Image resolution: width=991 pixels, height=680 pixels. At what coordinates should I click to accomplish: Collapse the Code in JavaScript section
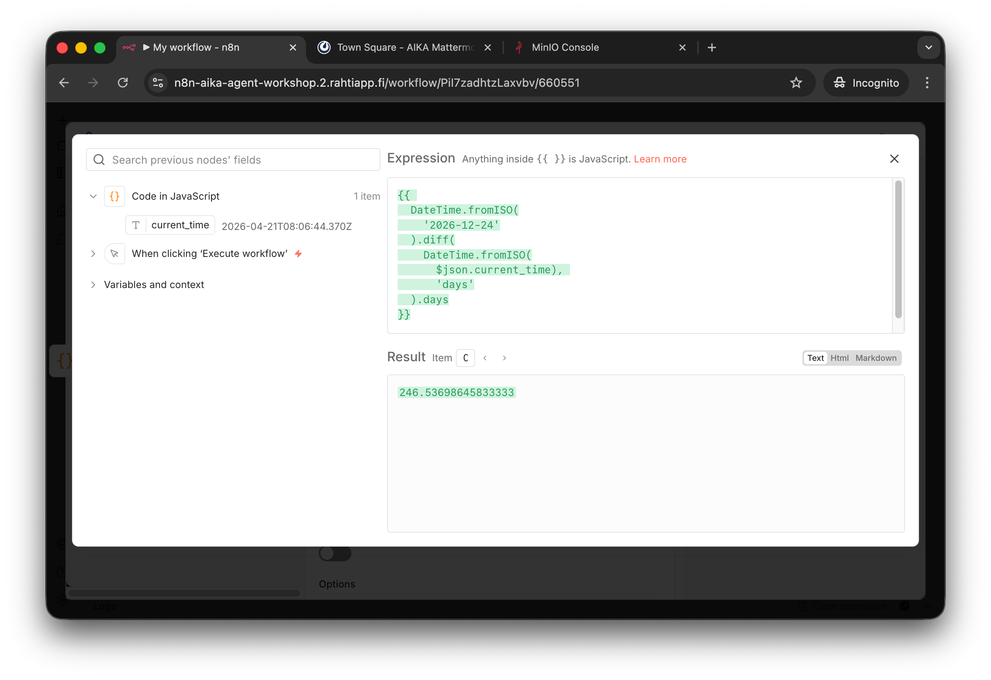coord(93,196)
